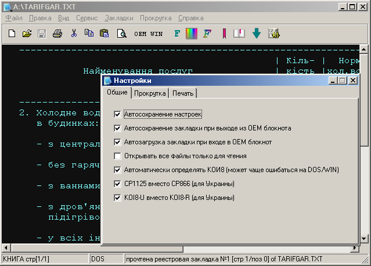Switch to the Печать tab

pyautogui.click(x=183, y=93)
